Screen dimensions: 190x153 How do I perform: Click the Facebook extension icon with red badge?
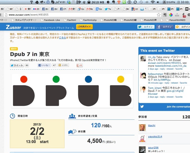184,15
